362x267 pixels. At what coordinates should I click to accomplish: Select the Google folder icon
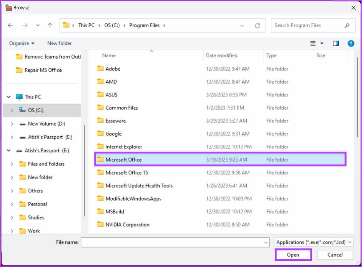(x=100, y=133)
